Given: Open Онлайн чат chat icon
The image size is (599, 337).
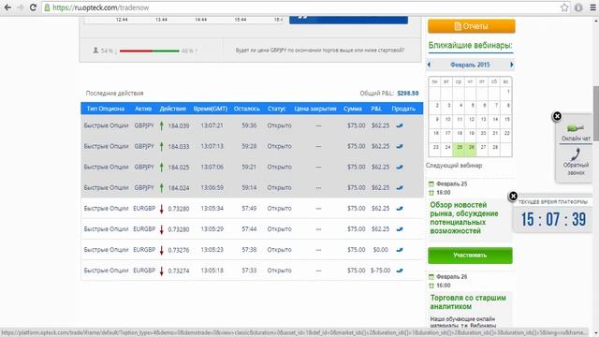Looking at the screenshot, I should tap(576, 132).
